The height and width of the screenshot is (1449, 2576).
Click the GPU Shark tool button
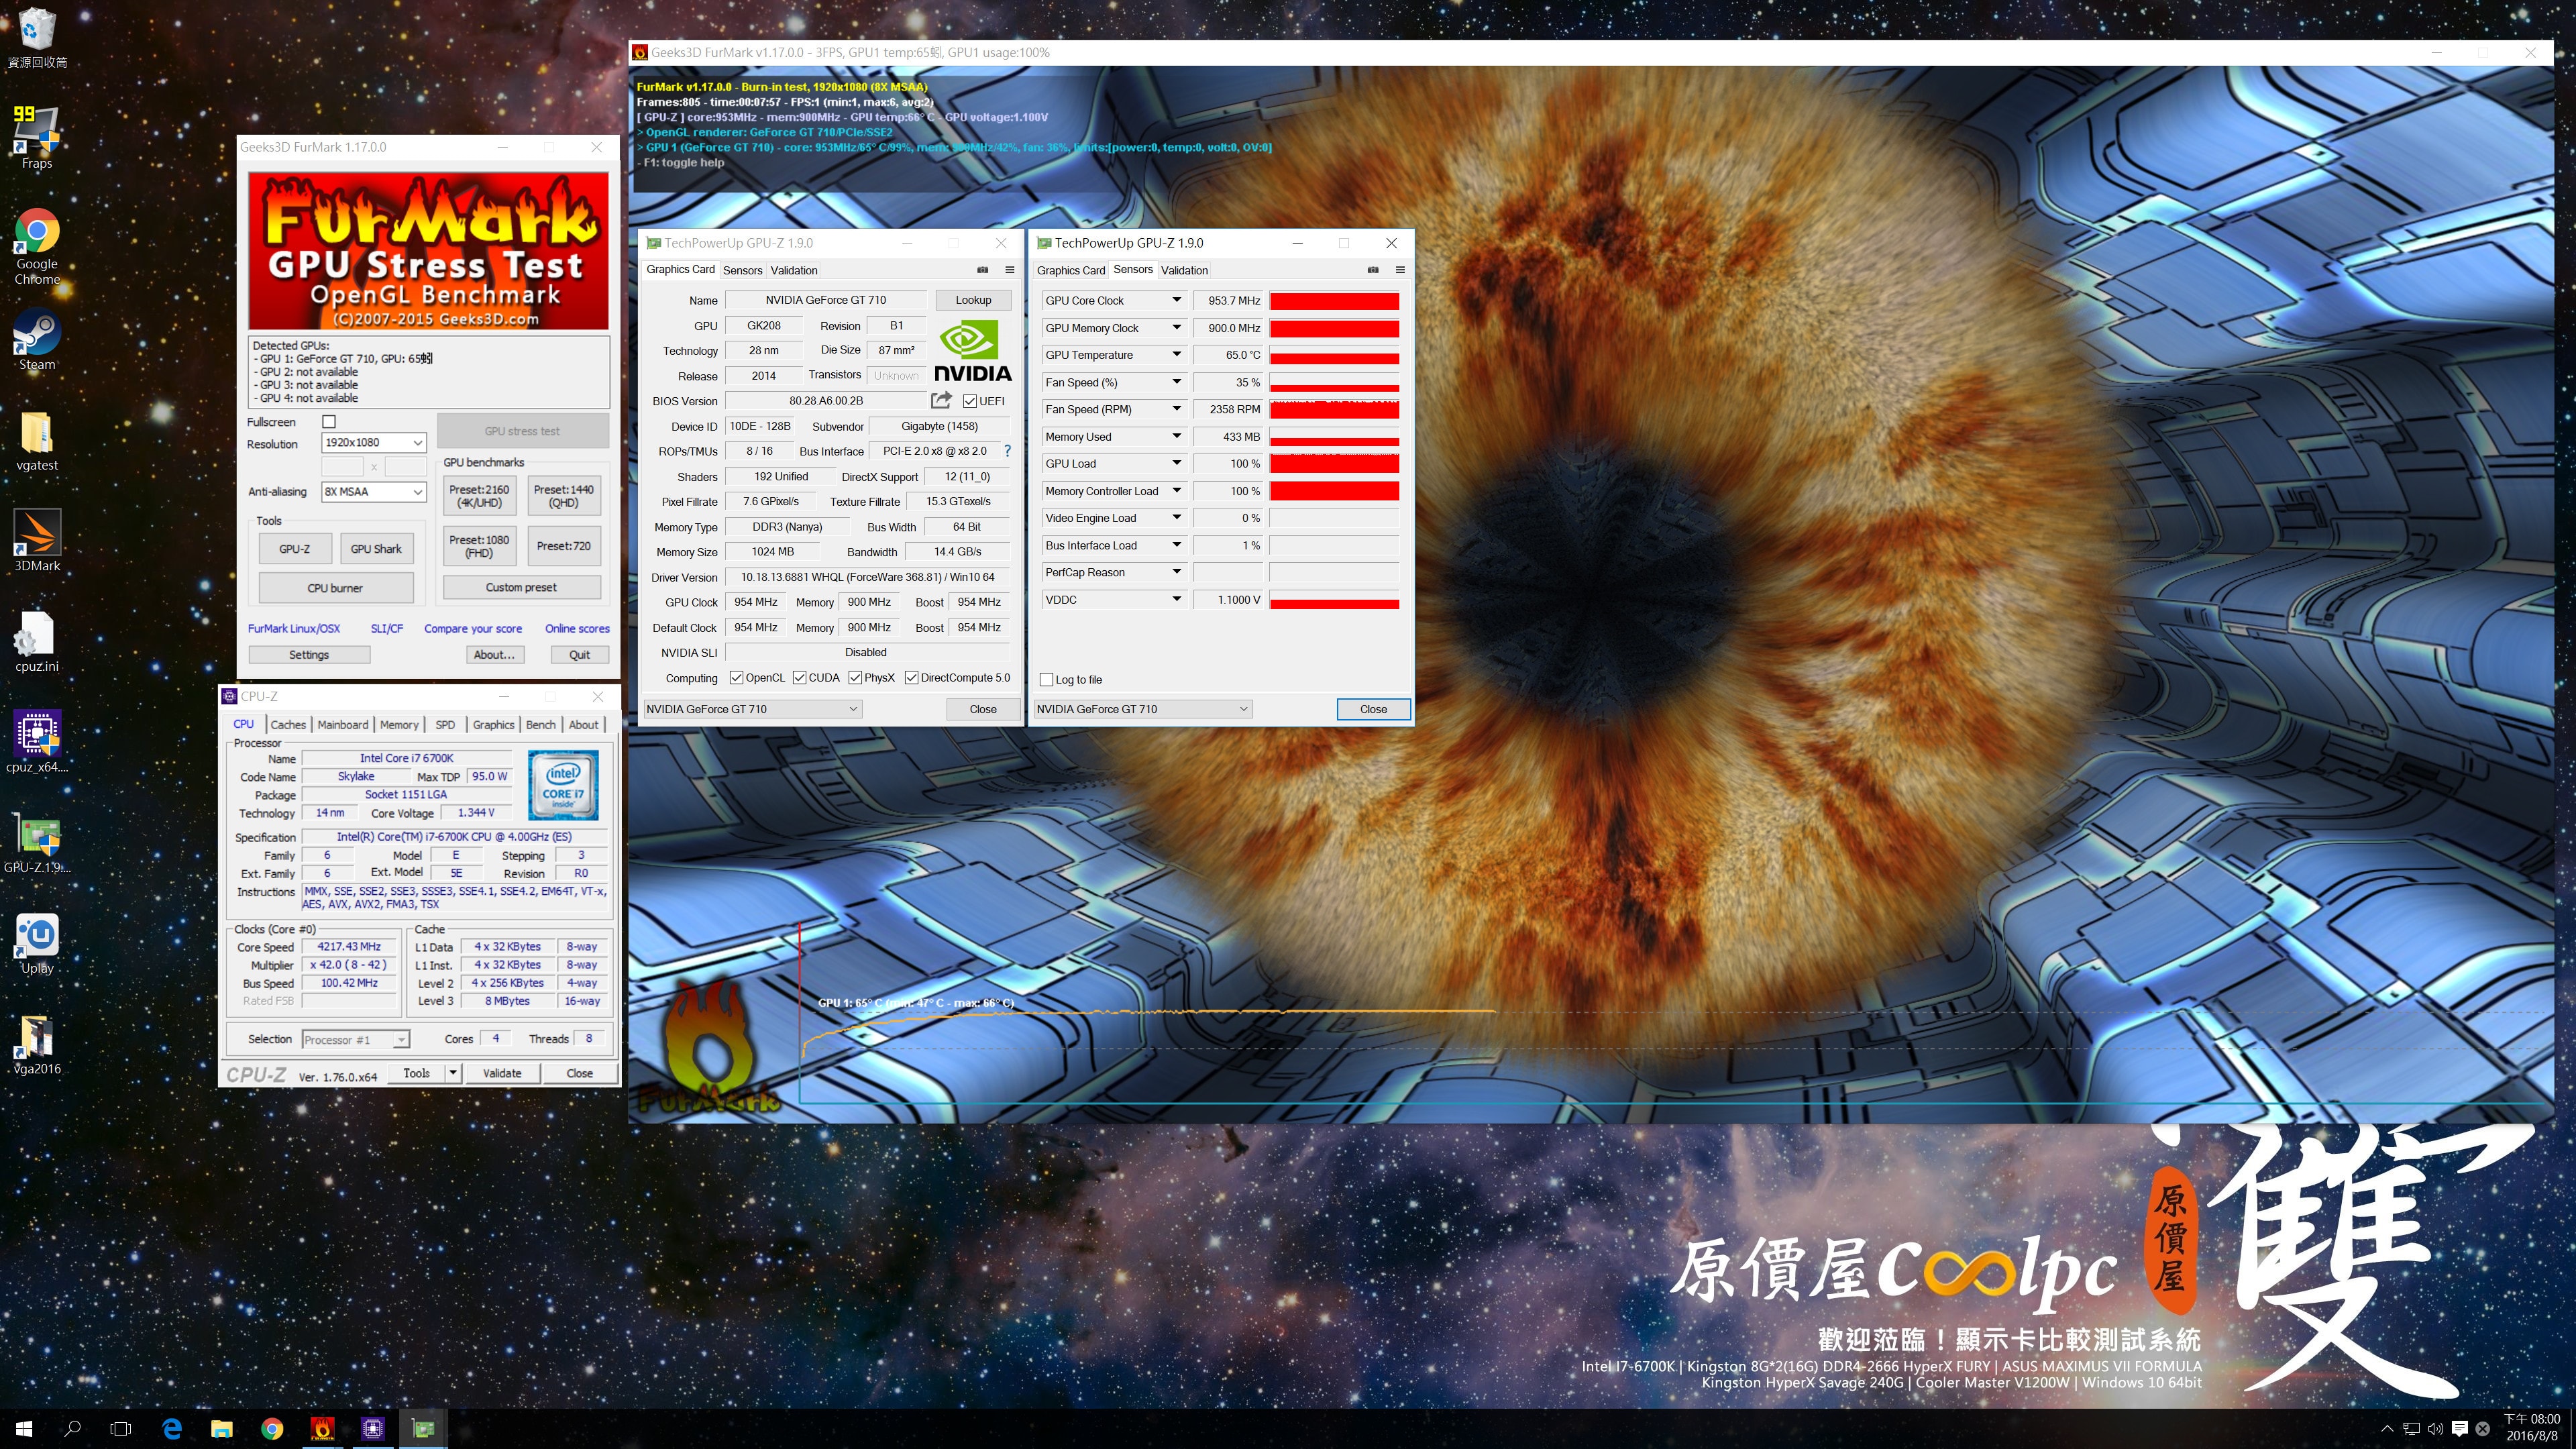point(376,549)
